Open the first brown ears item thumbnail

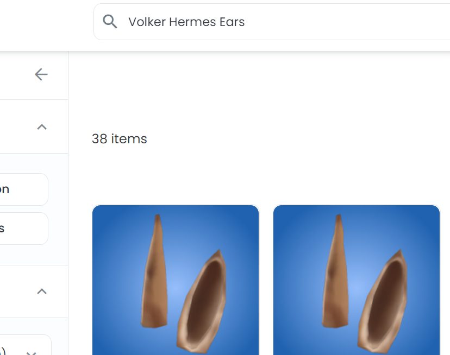[x=176, y=280]
